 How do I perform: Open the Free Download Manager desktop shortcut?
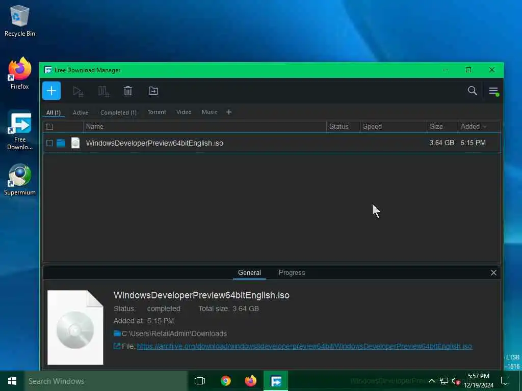(20, 130)
